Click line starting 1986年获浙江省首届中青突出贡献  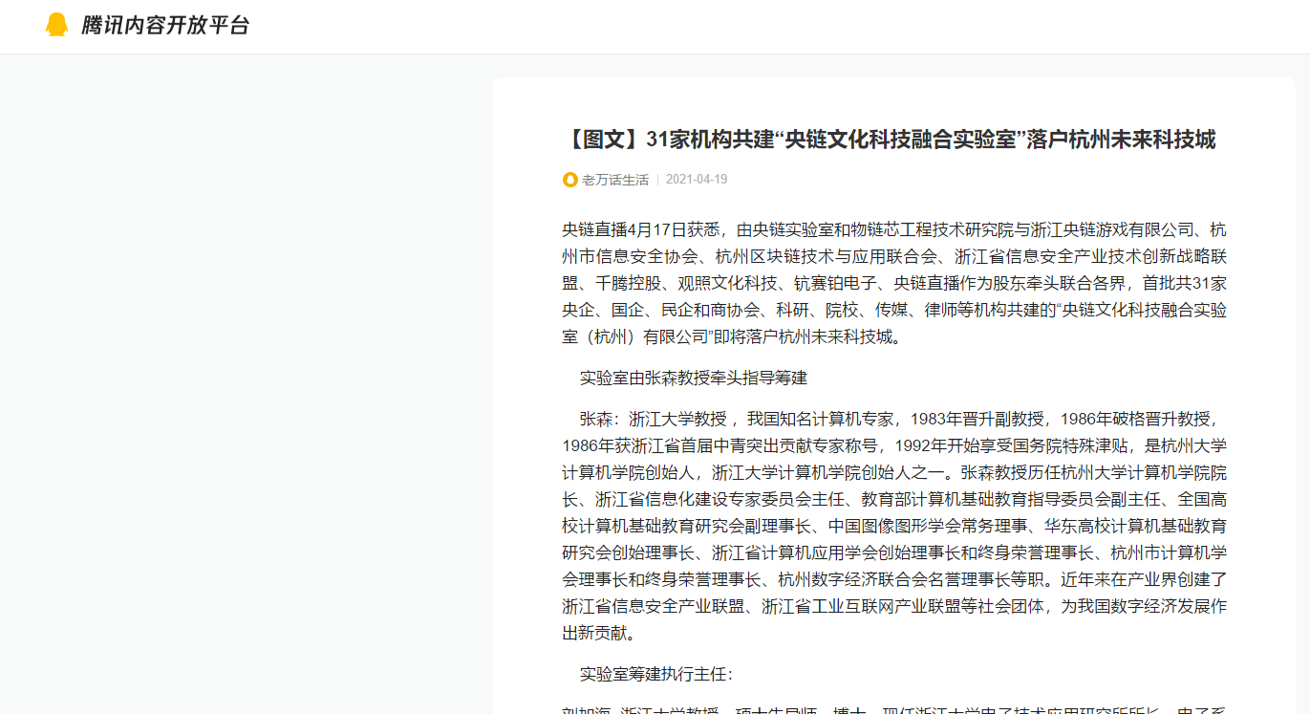pos(894,445)
